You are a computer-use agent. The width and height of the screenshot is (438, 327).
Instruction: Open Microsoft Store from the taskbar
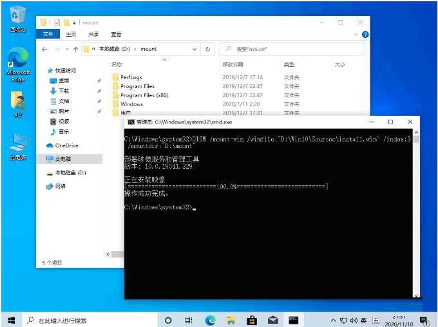point(252,321)
